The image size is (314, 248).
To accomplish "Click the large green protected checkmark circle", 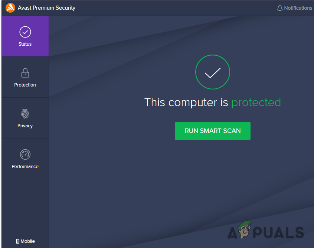I will 213,72.
